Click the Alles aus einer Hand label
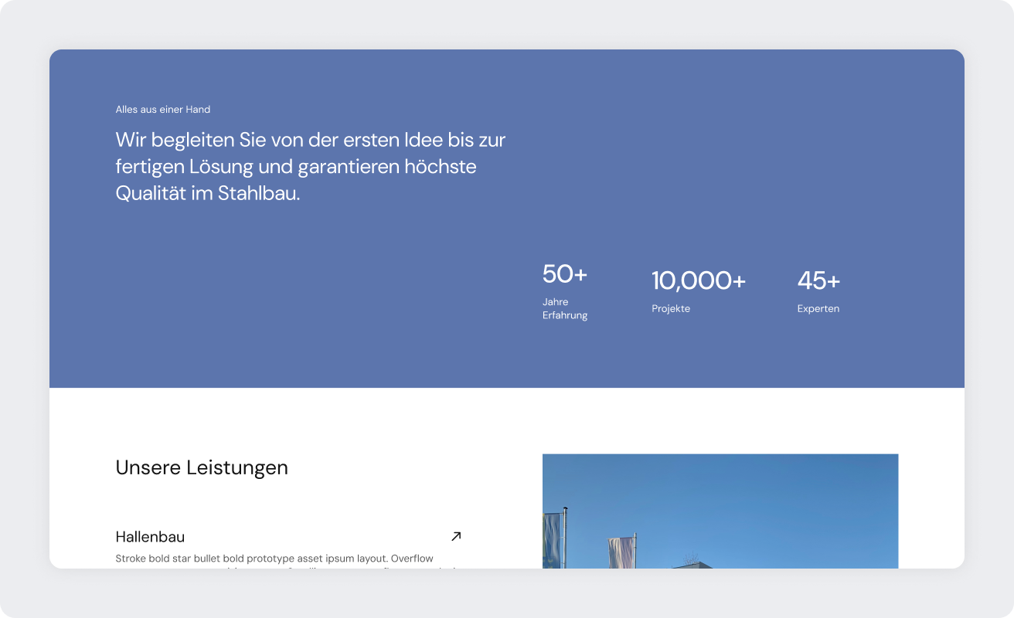The height and width of the screenshot is (618, 1014). click(162, 109)
